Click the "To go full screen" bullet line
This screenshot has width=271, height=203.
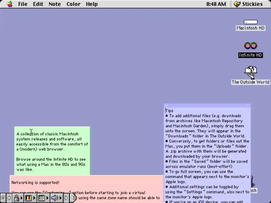[199, 172]
